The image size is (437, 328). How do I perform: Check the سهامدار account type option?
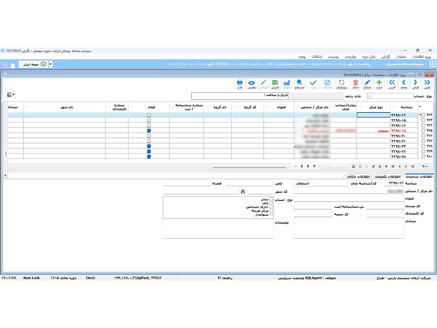271,214
